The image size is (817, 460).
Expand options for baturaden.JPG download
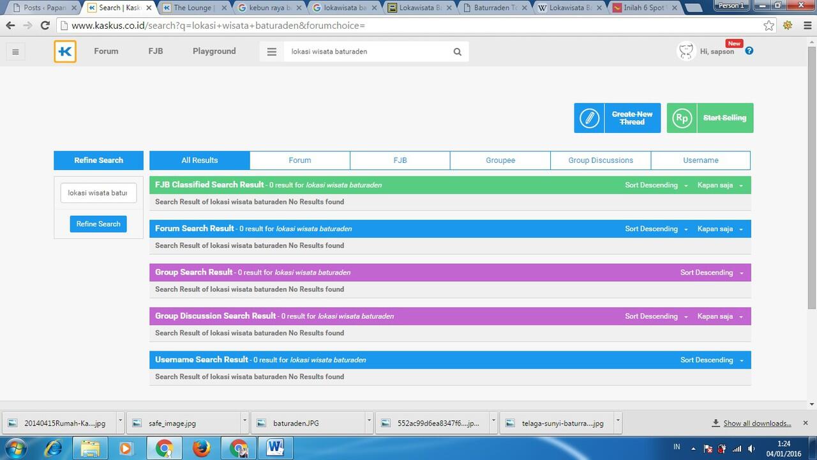[x=369, y=422]
